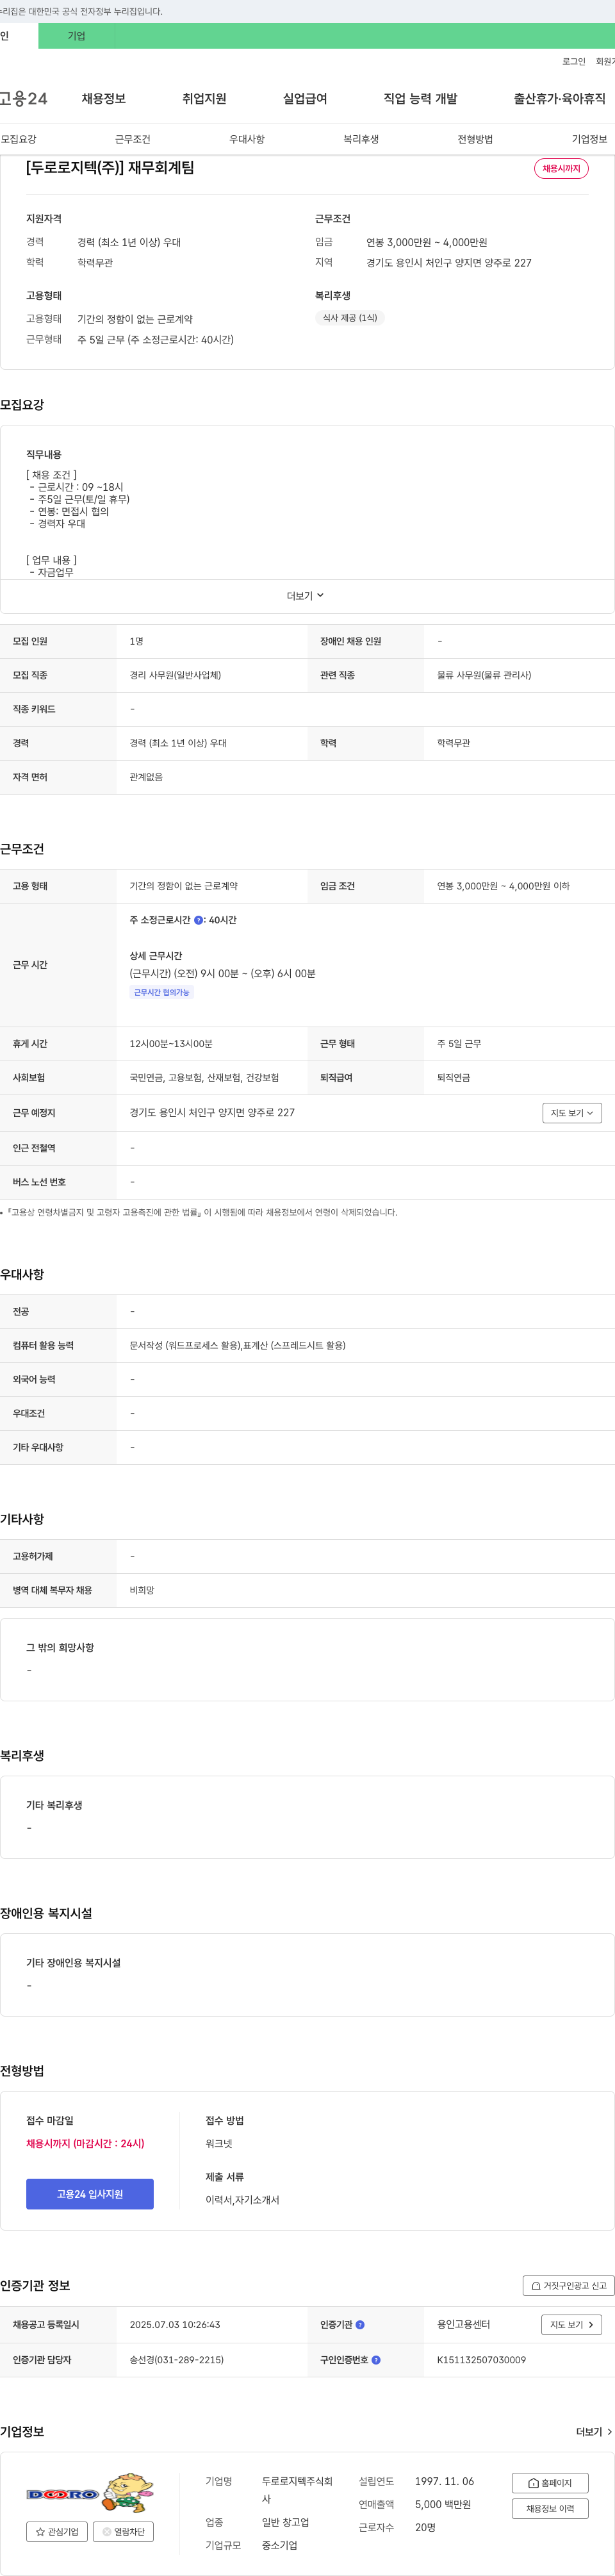Open the 직업 능력 개발 menu
615x2576 pixels.
click(x=420, y=99)
